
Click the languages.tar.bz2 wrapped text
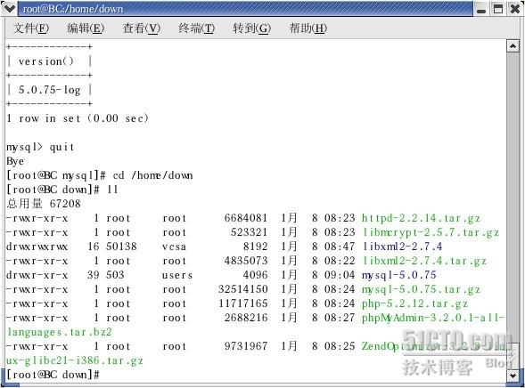59,332
